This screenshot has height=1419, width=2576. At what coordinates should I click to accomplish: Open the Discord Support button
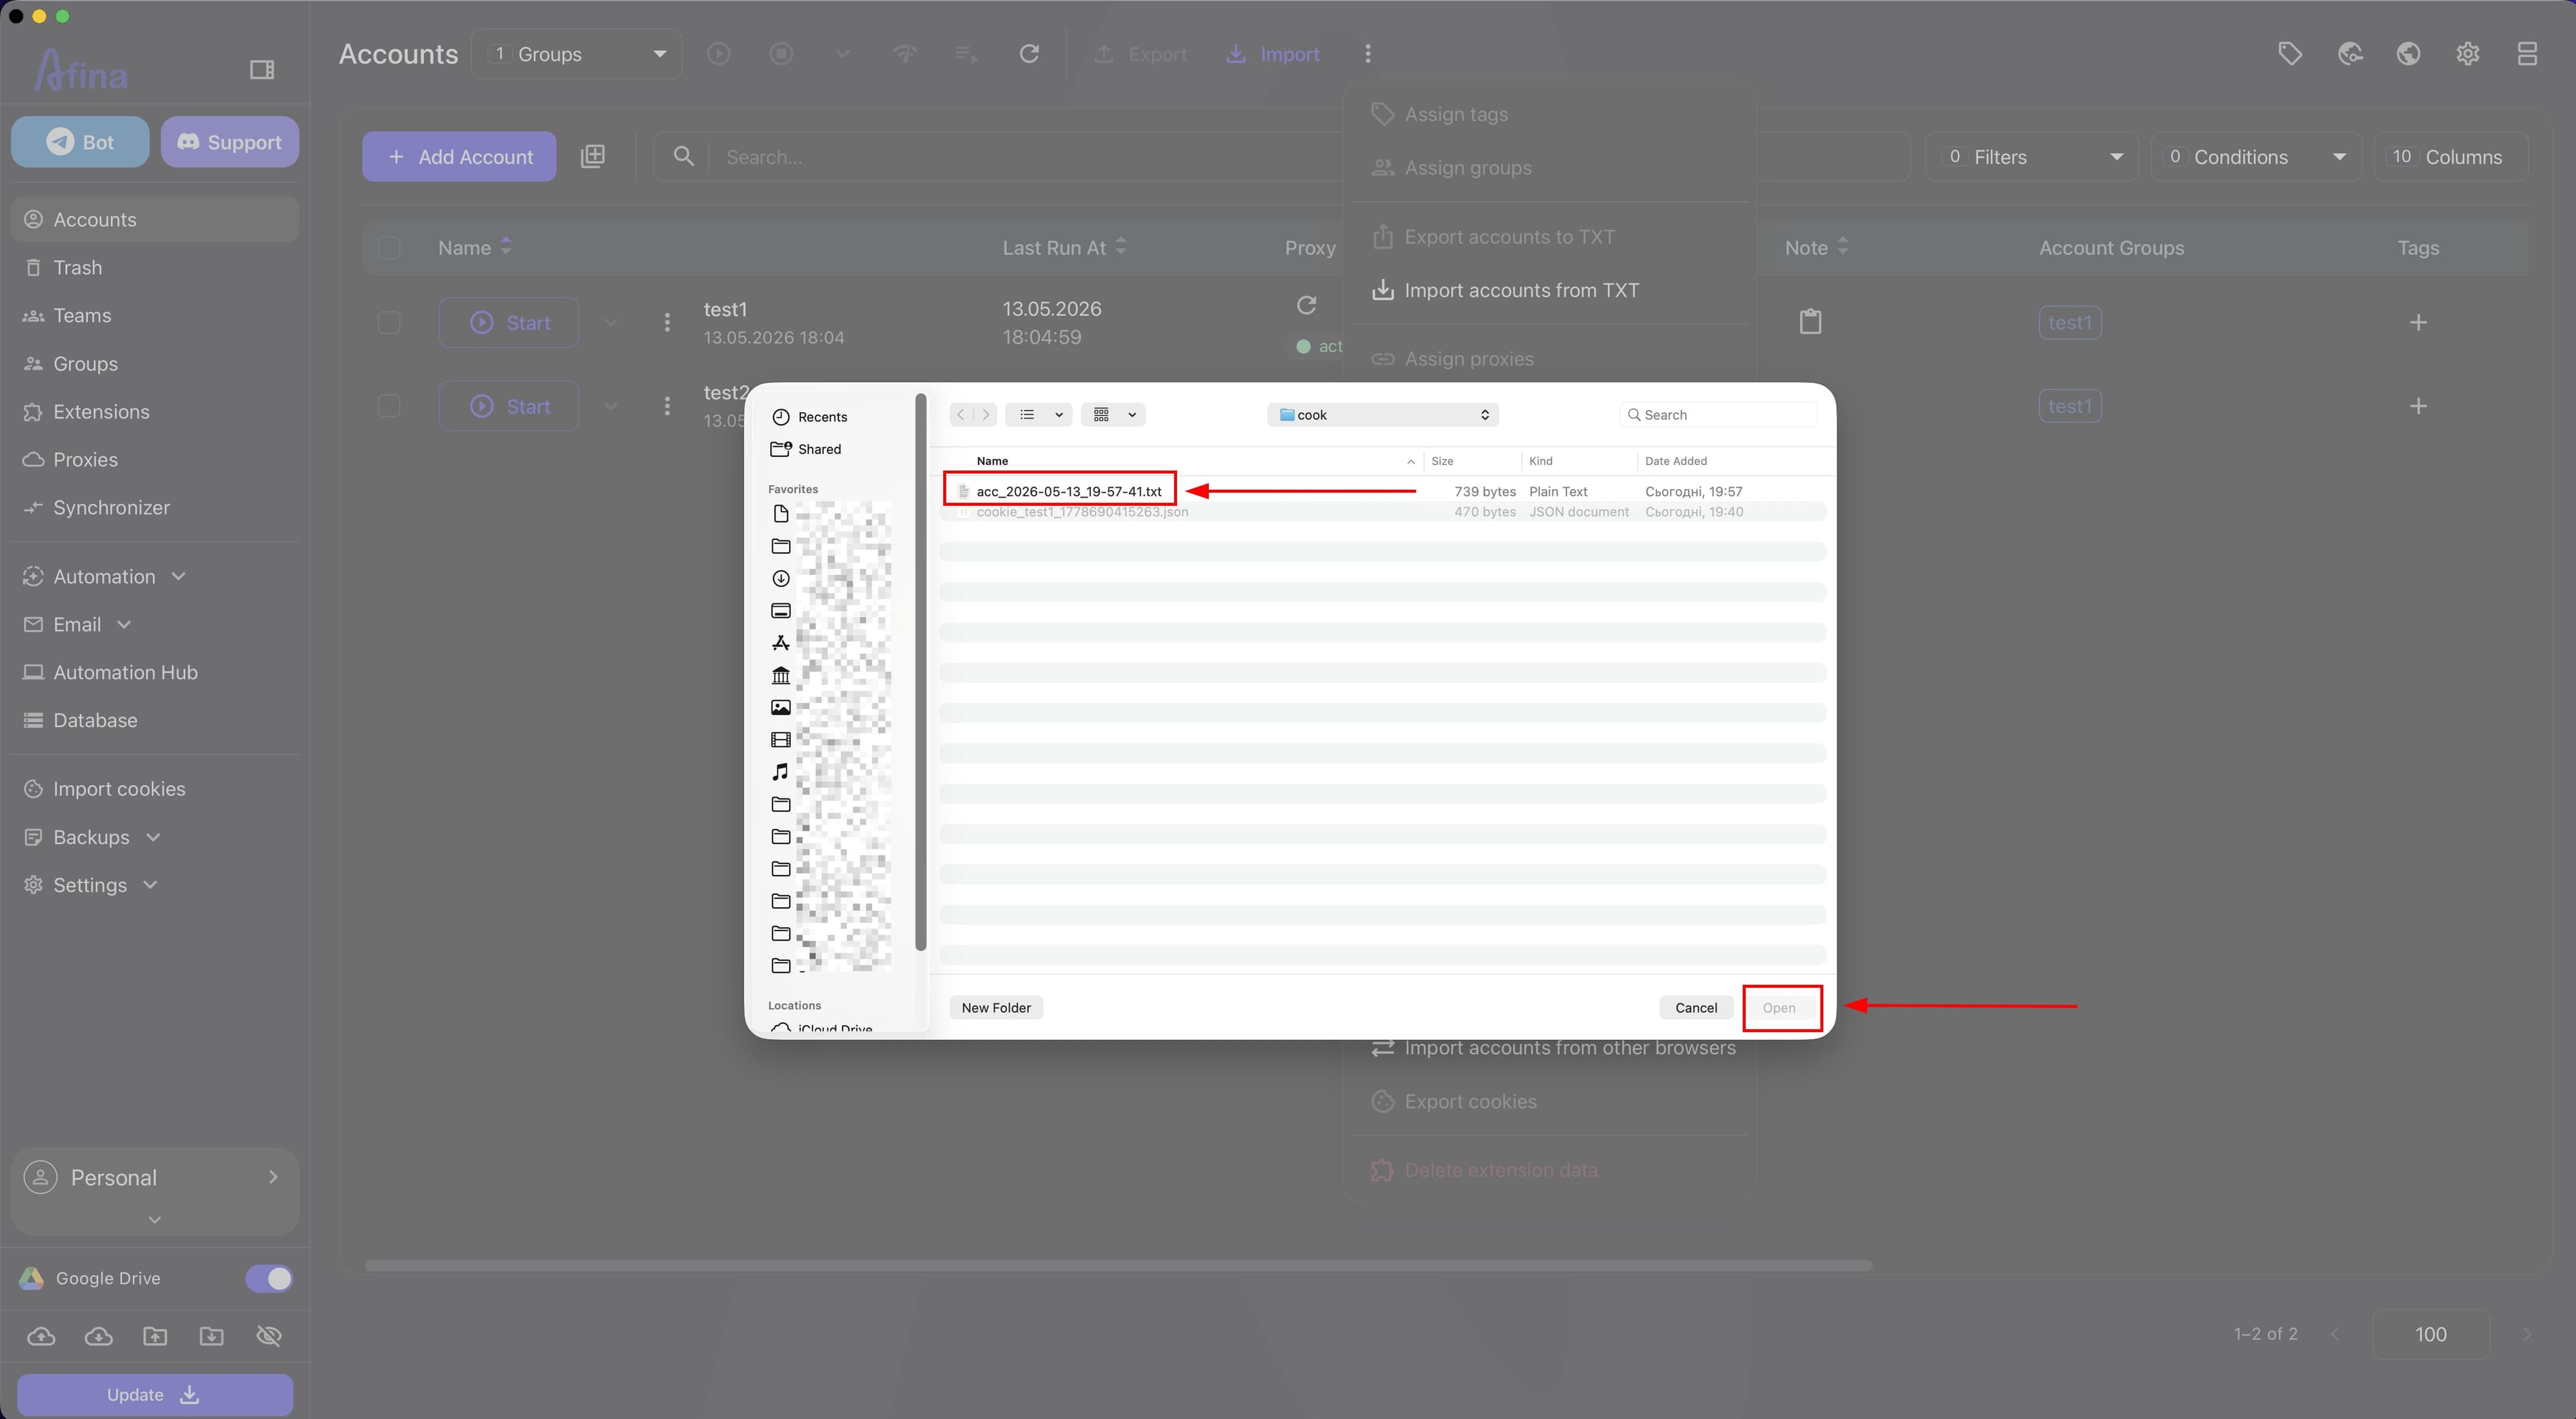pos(229,142)
